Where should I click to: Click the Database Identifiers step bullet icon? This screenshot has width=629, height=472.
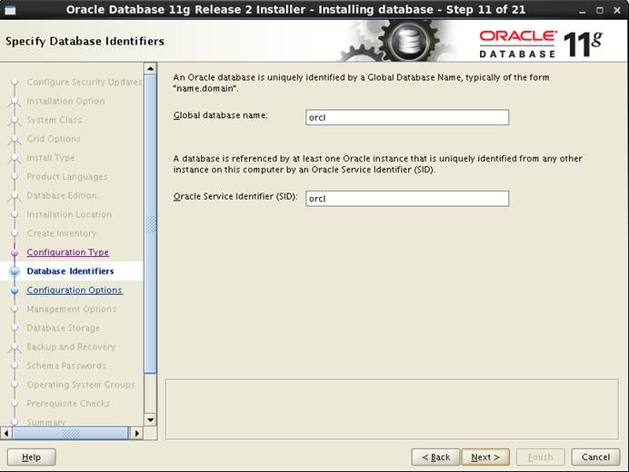click(15, 271)
